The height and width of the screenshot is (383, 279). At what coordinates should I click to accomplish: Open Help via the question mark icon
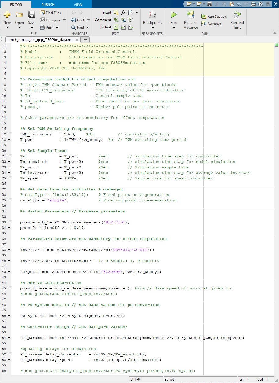pyautogui.click(x=261, y=4)
